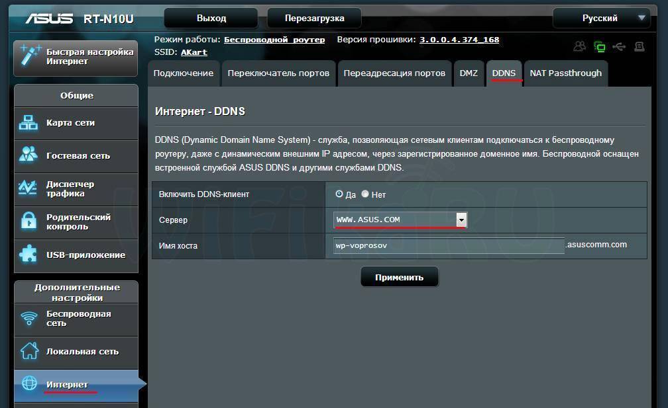Open Traffic Manager (Диспетчер трафика) icon
668x408 pixels.
[x=28, y=188]
